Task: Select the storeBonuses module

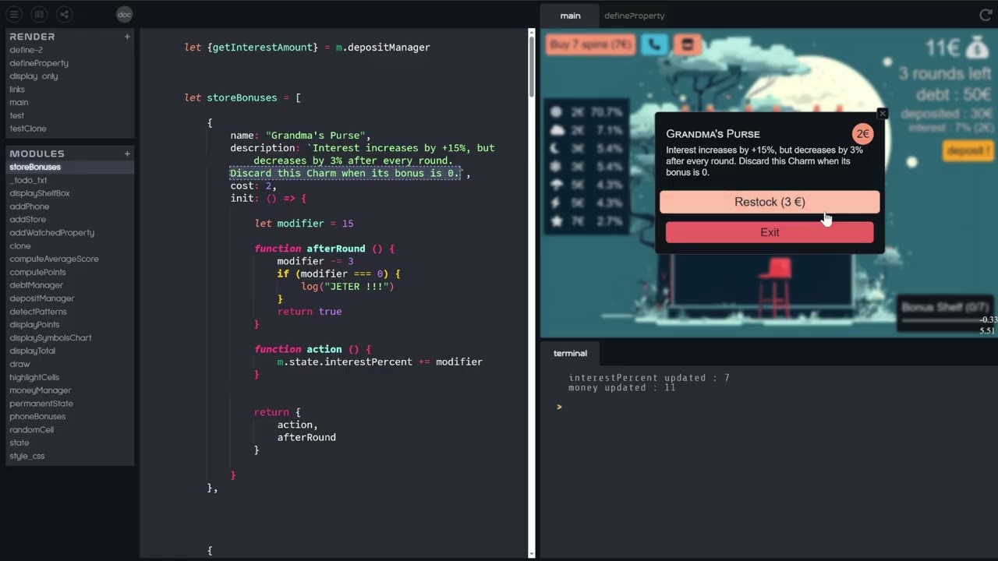Action: pyautogui.click(x=35, y=167)
